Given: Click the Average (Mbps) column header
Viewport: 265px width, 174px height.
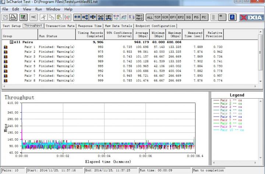Looking at the screenshot, I should click(142, 34).
